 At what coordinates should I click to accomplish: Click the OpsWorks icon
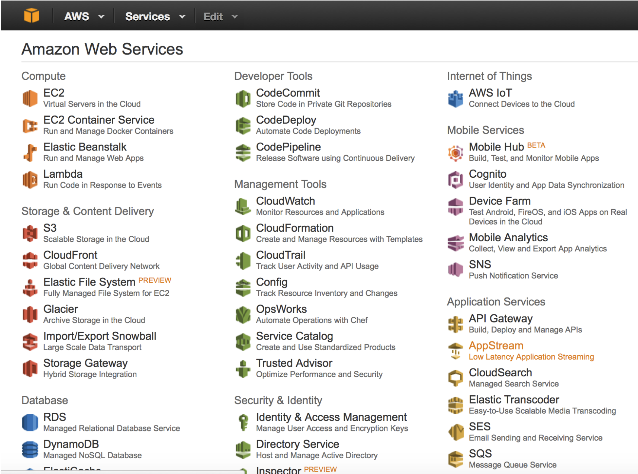(243, 315)
